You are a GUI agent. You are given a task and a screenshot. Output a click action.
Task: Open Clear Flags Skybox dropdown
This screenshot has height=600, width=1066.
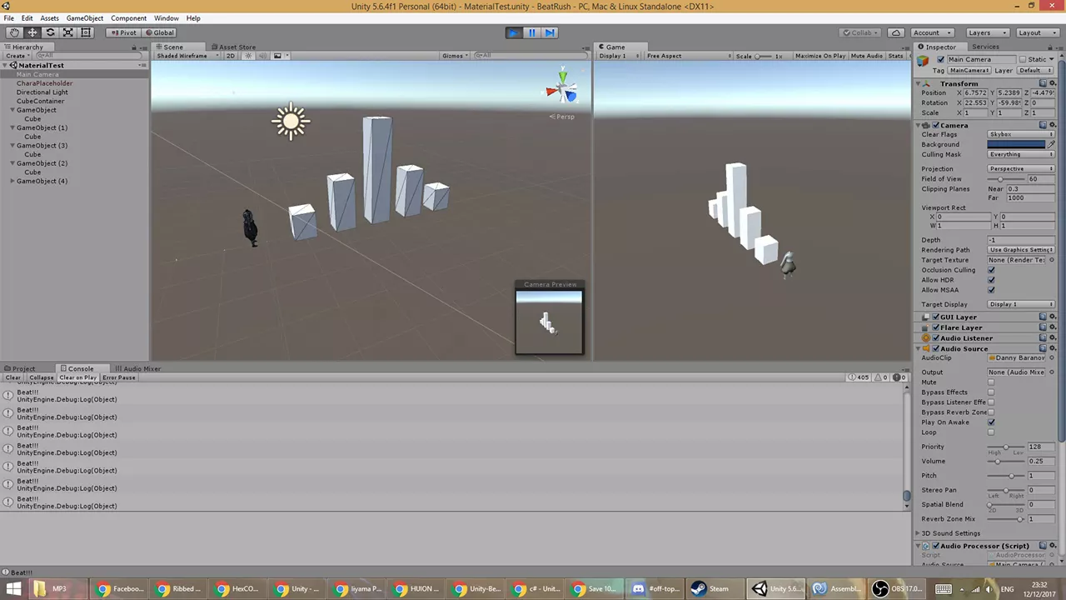1021,134
